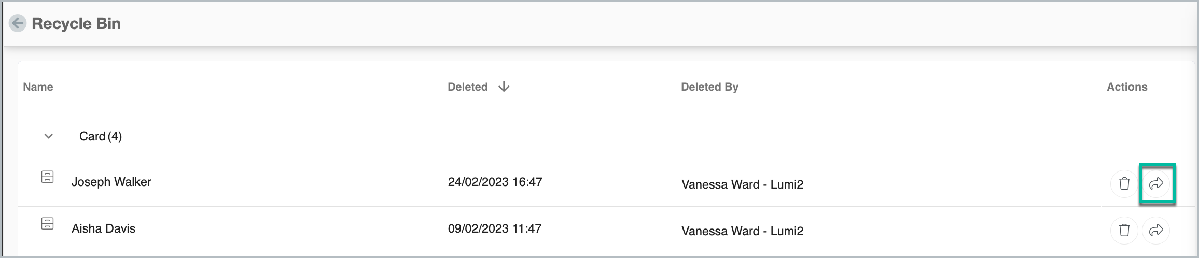Viewport: 1199px width, 258px height.
Task: Select the Joseph Walker row name
Action: tap(111, 182)
